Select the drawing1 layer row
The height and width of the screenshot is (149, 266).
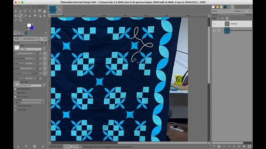[232, 24]
